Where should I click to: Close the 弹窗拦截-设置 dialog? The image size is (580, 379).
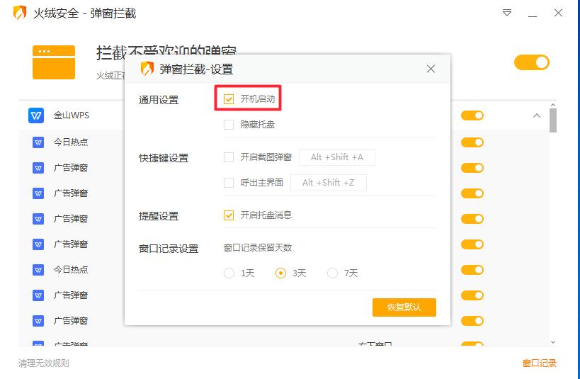431,69
